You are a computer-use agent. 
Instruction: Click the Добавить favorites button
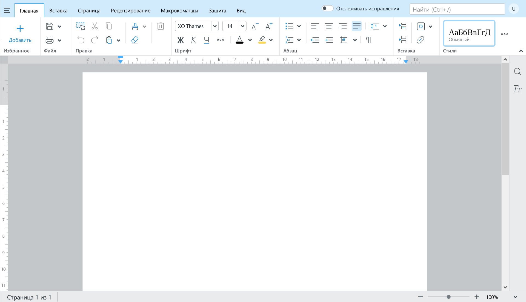click(20, 33)
